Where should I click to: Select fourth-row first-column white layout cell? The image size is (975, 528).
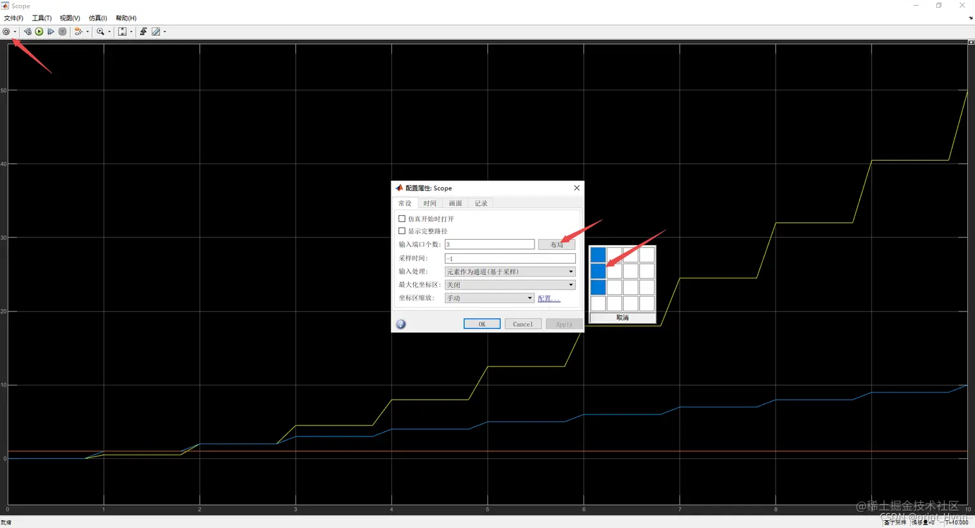coord(598,303)
